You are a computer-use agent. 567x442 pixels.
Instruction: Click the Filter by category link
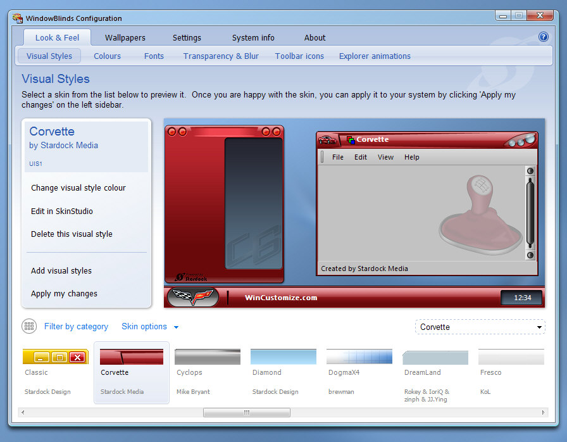(76, 327)
